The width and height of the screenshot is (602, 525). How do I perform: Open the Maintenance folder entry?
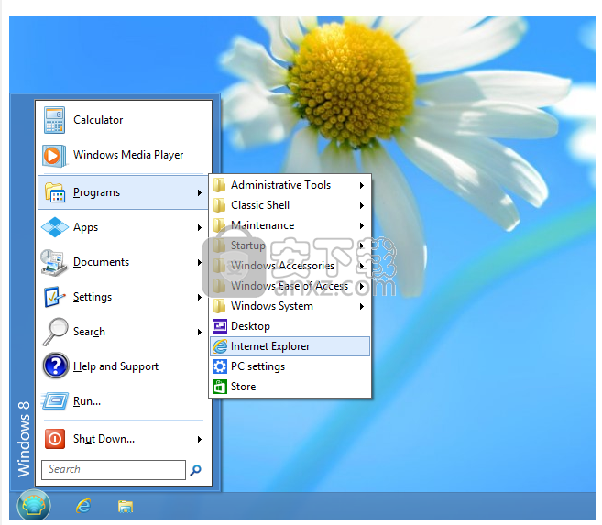[x=290, y=225]
